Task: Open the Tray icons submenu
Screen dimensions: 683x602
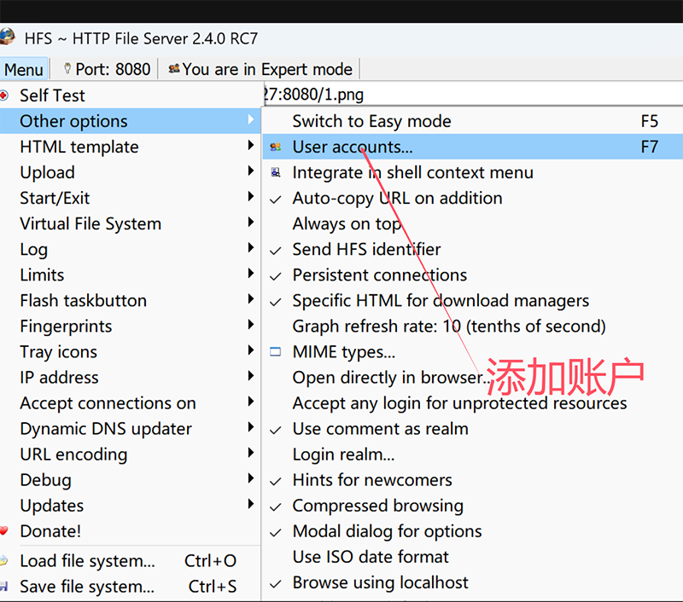Action: 131,352
